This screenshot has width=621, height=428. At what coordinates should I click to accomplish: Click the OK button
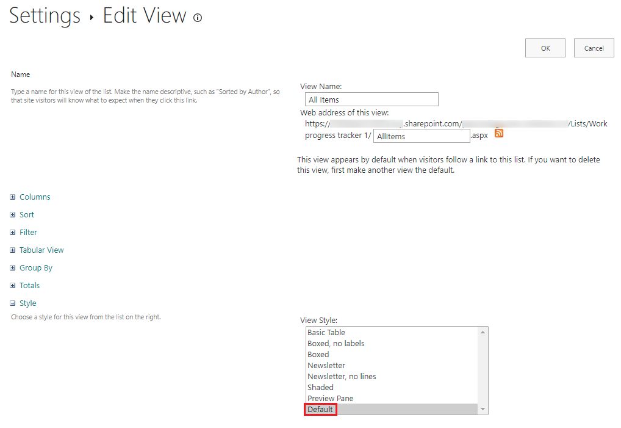pos(545,48)
